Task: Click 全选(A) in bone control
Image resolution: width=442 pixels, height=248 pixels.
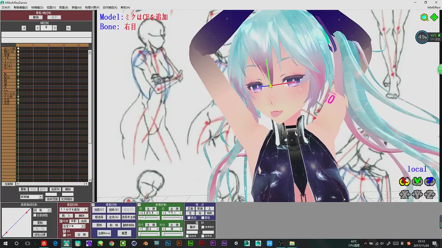Action: 114,217
